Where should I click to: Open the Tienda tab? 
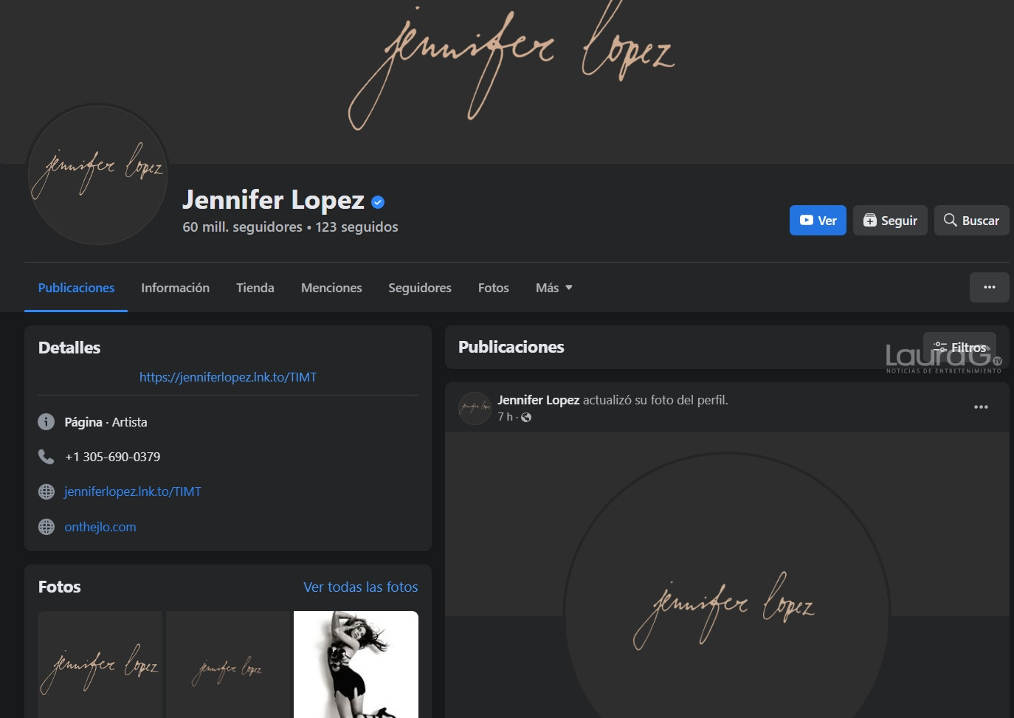click(x=255, y=288)
